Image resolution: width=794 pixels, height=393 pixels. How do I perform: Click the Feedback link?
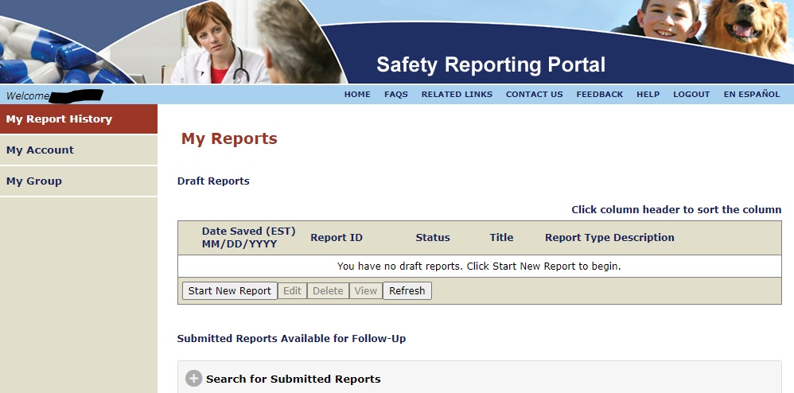coord(599,94)
